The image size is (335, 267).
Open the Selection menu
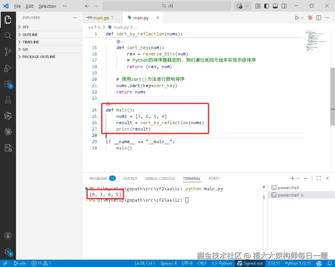[47, 6]
